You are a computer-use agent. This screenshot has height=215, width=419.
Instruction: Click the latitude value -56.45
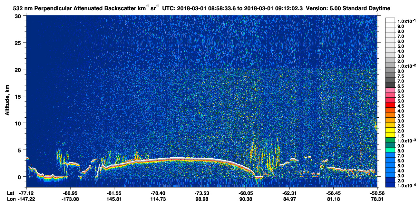click(x=333, y=193)
